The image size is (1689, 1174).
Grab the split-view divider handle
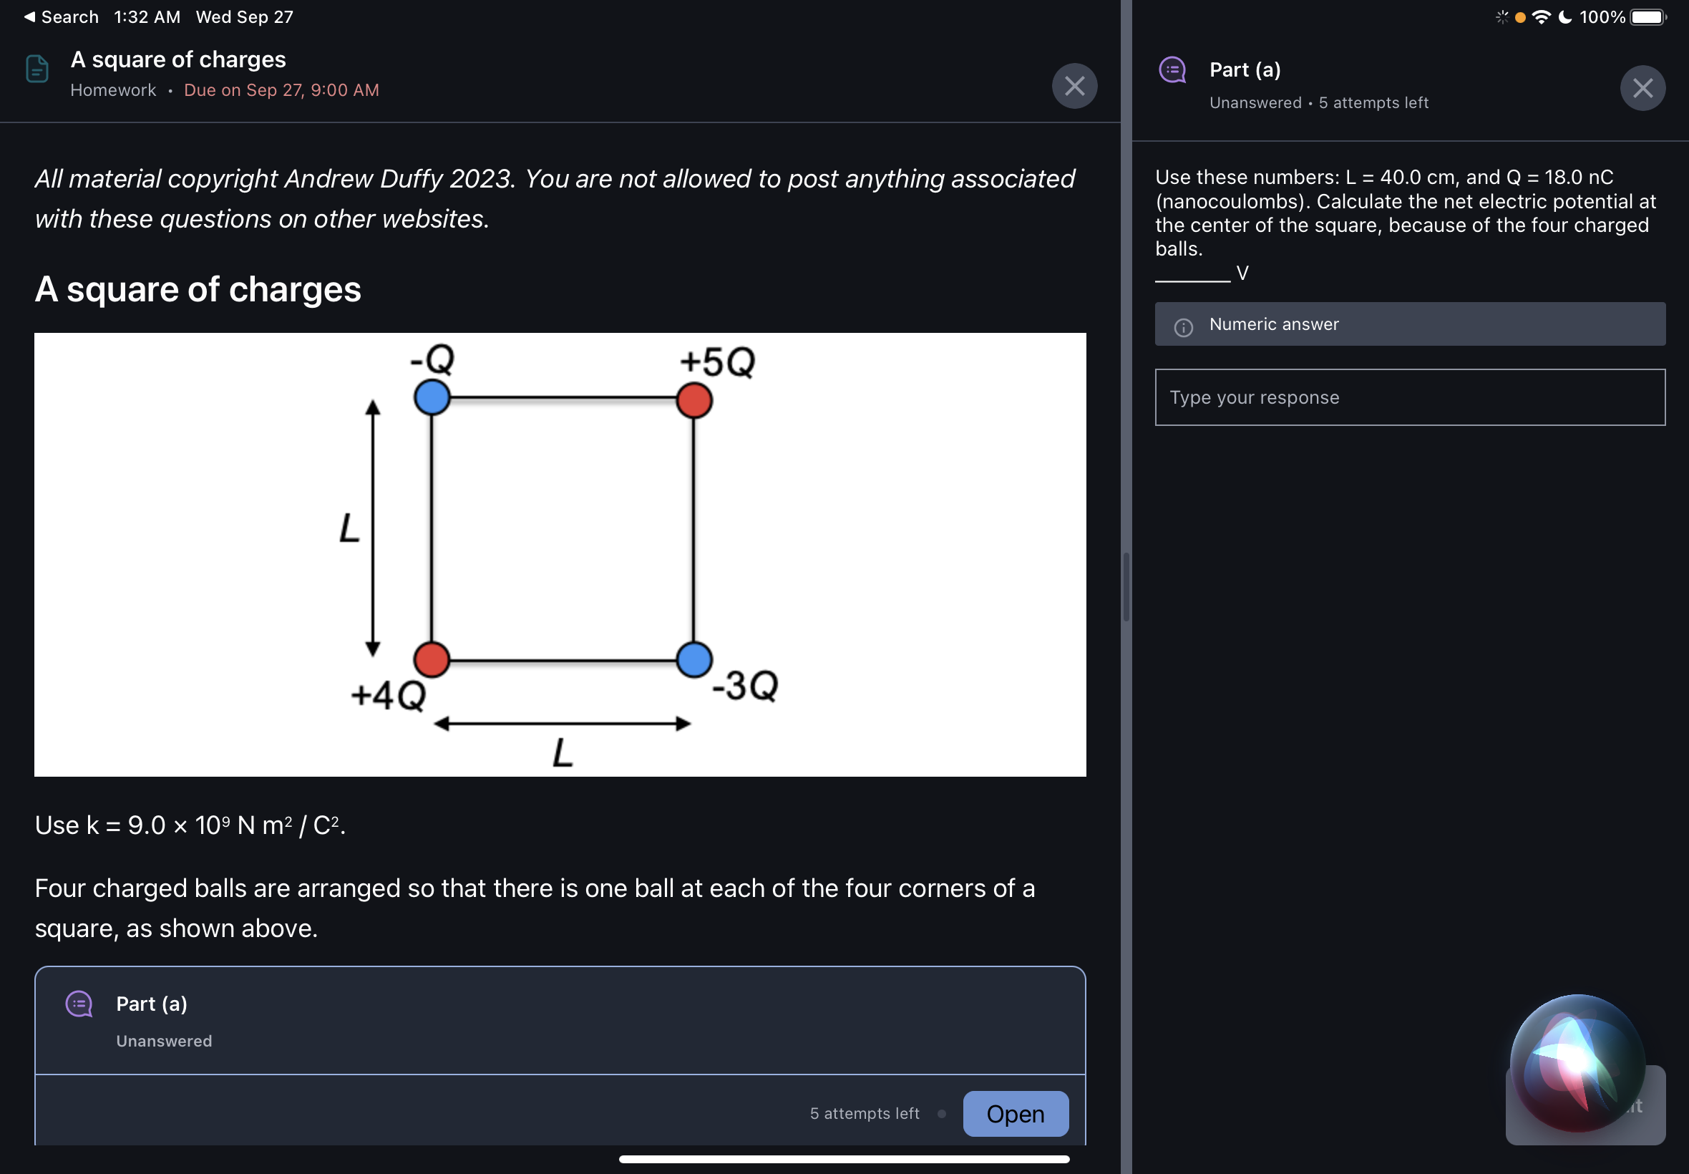click(1126, 587)
